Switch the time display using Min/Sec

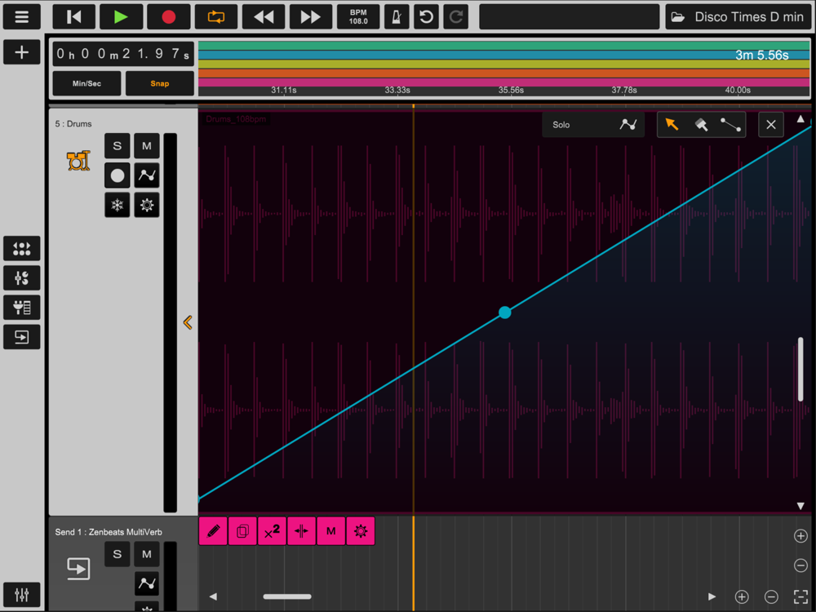coord(87,83)
